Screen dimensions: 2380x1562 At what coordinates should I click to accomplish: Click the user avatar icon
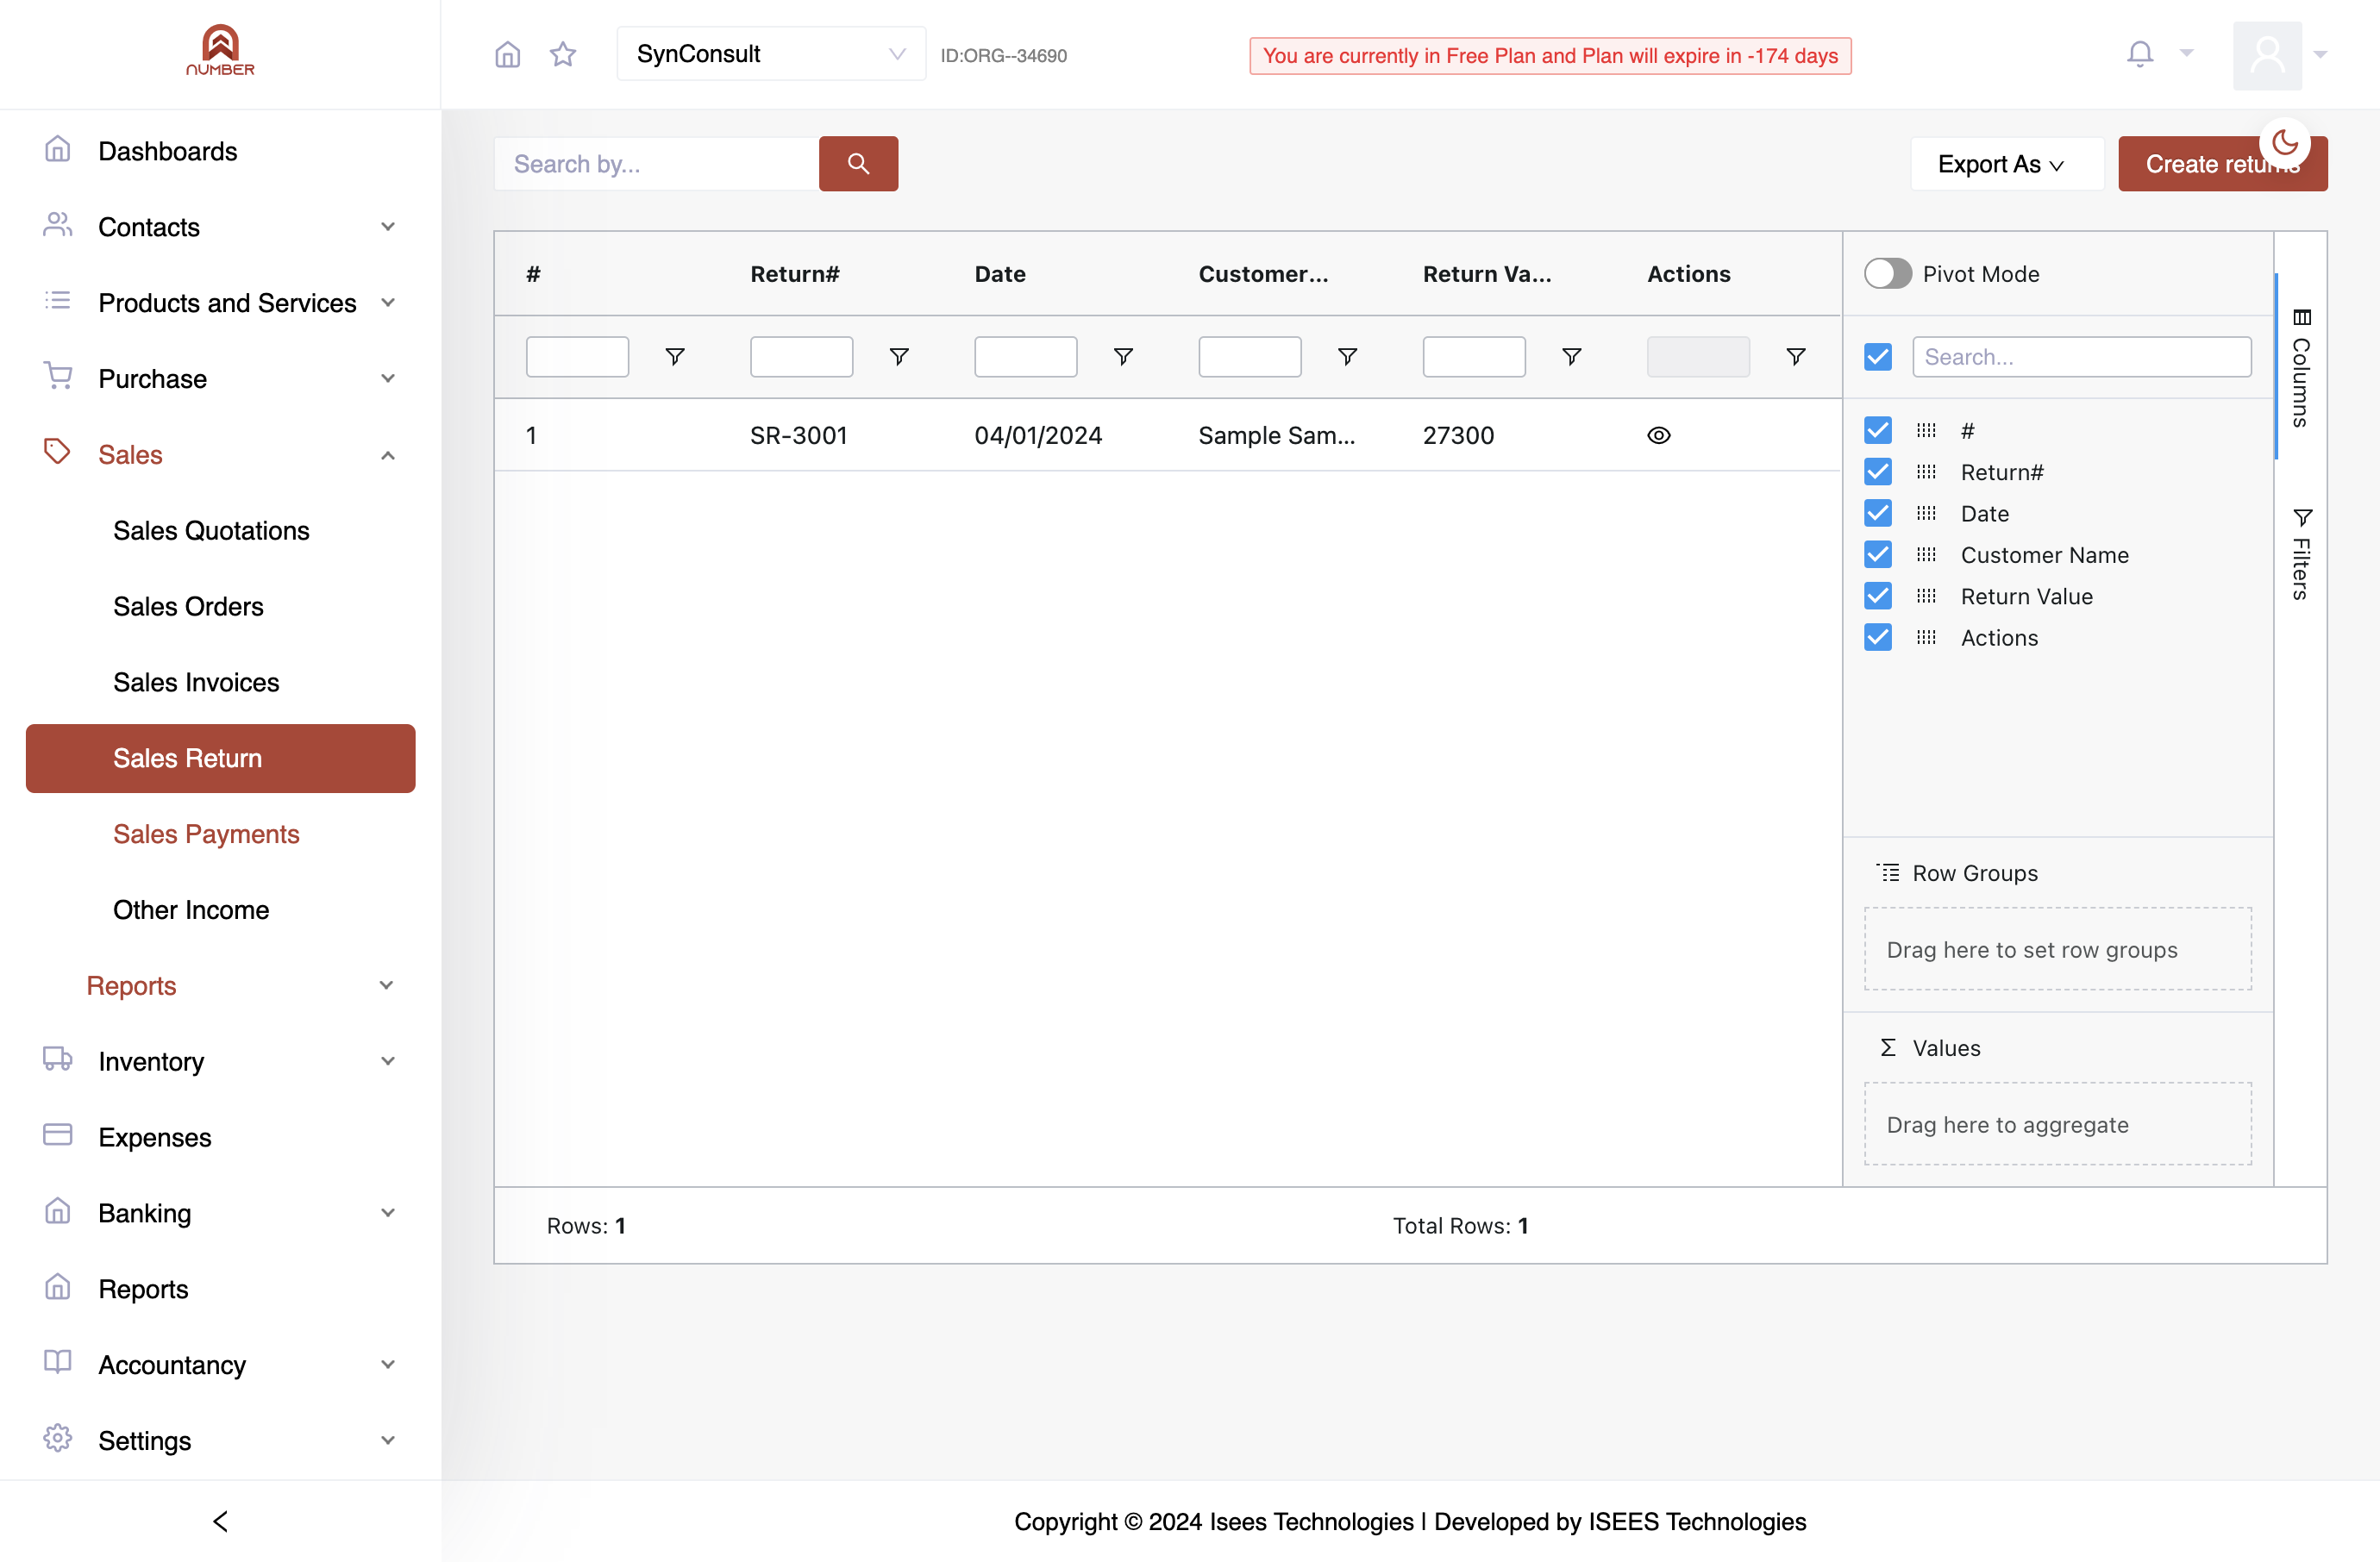2267,55
